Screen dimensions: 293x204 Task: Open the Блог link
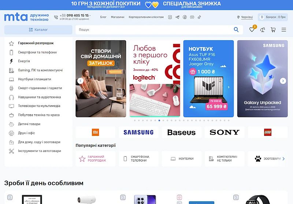(x=103, y=17)
